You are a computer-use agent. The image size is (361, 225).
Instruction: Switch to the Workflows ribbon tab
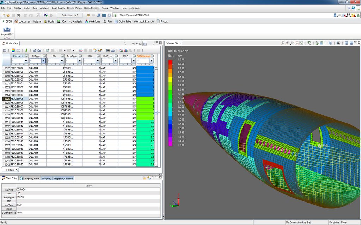click(93, 21)
